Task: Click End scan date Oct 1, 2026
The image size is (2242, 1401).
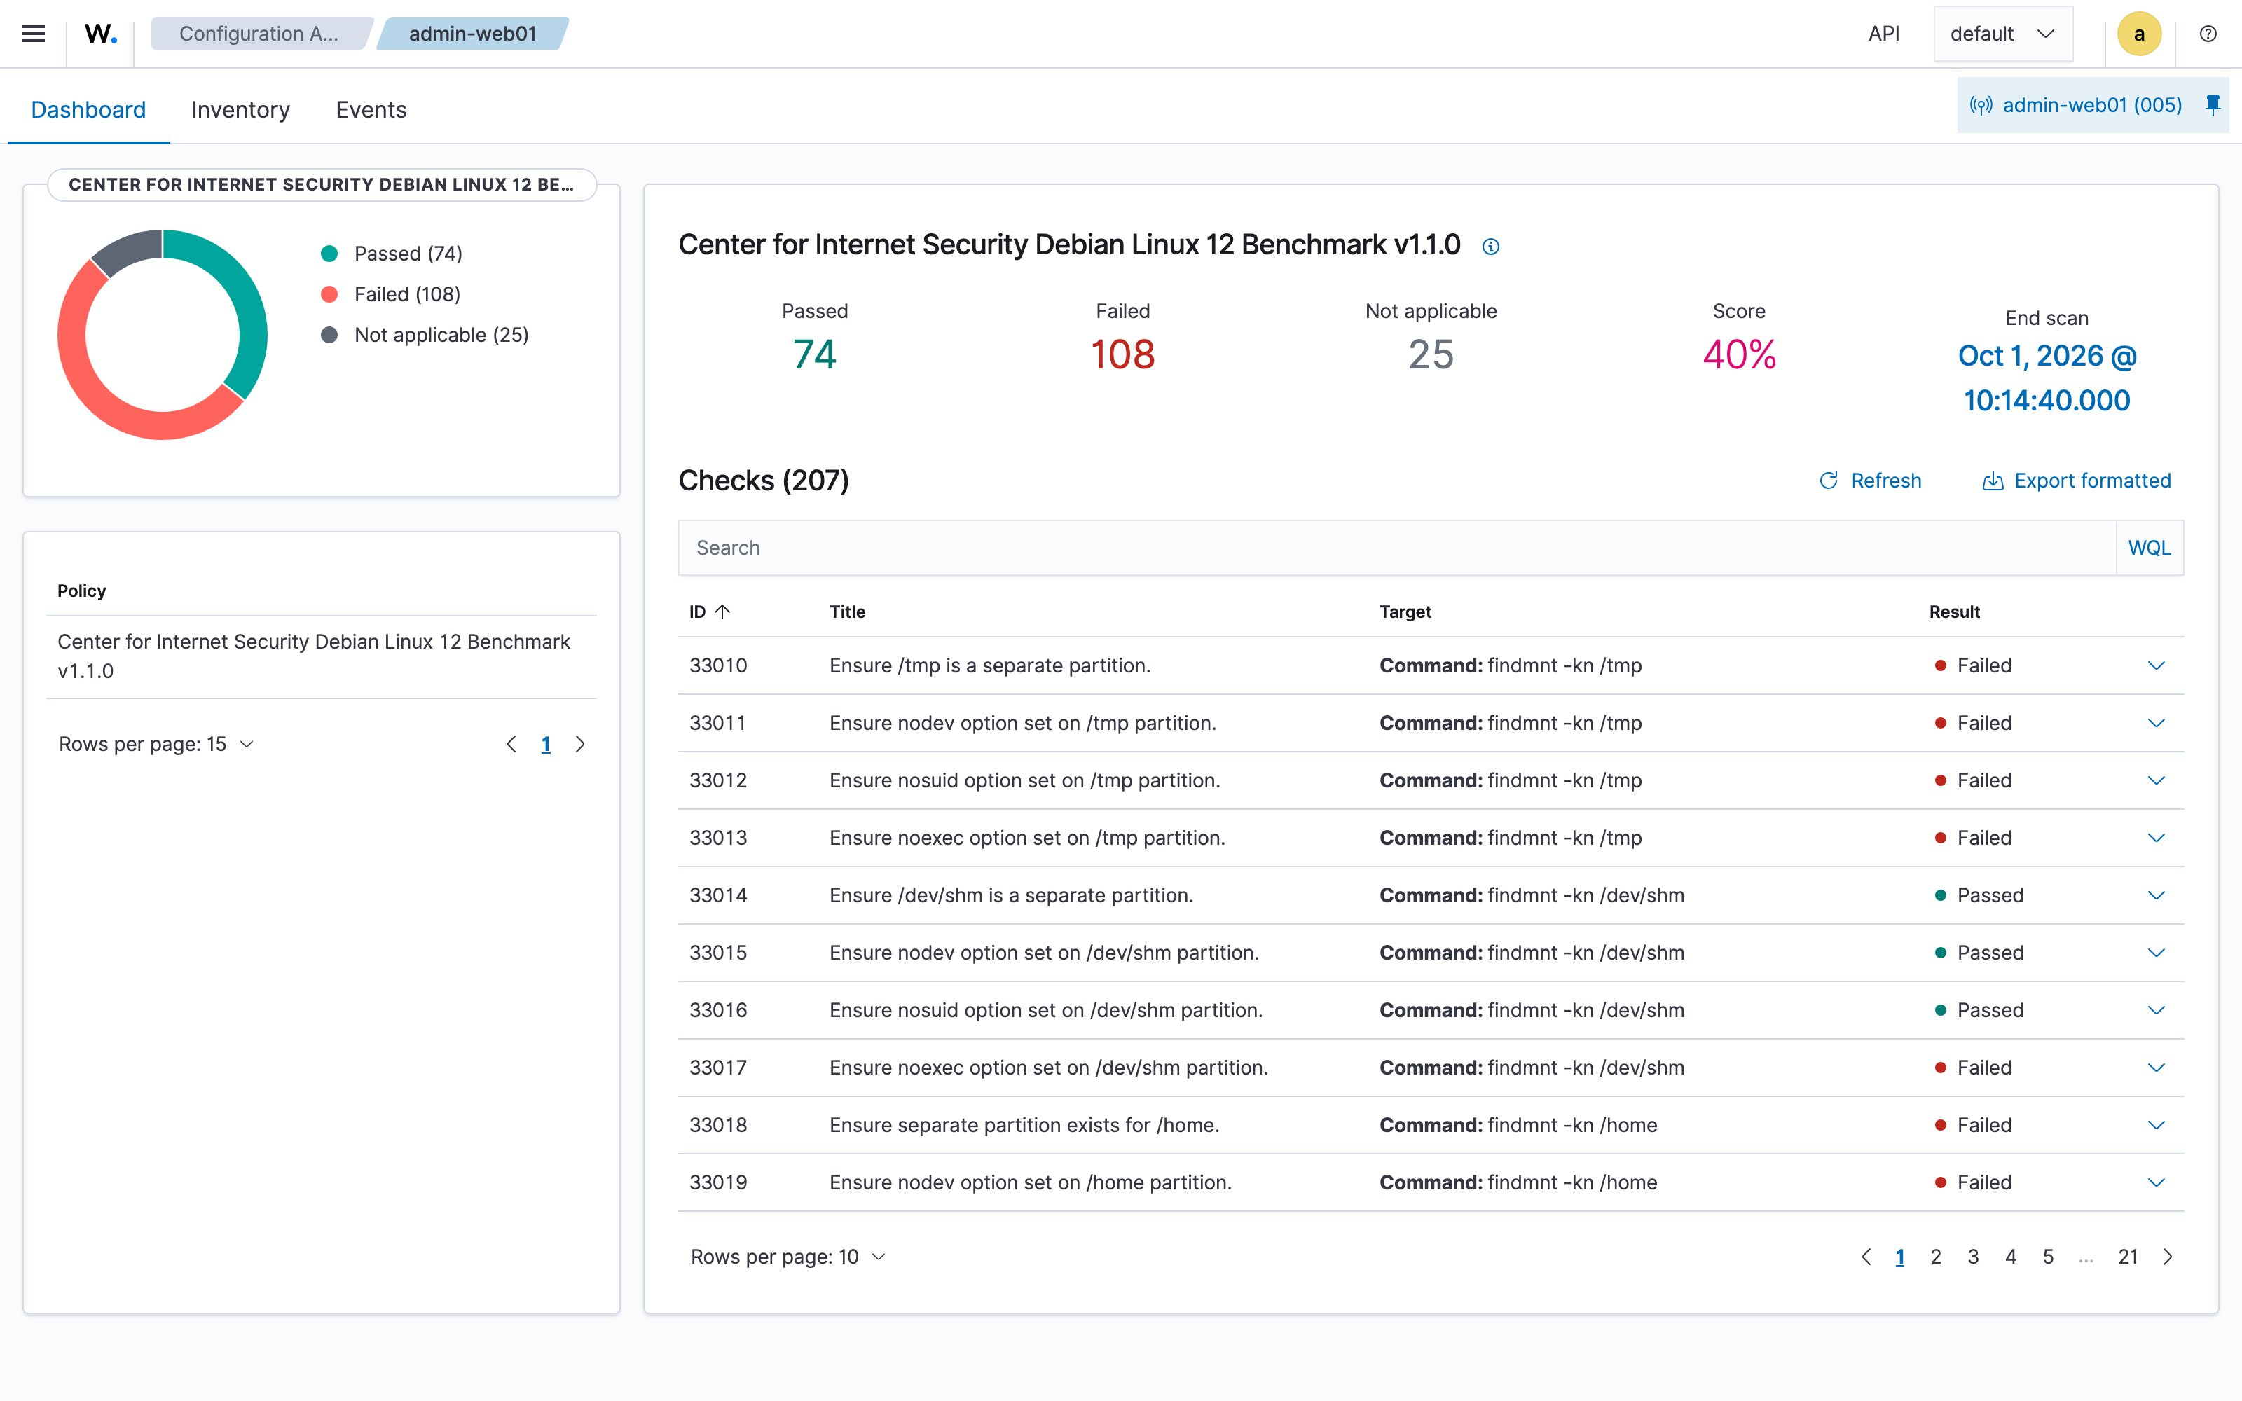Action: tap(2047, 378)
